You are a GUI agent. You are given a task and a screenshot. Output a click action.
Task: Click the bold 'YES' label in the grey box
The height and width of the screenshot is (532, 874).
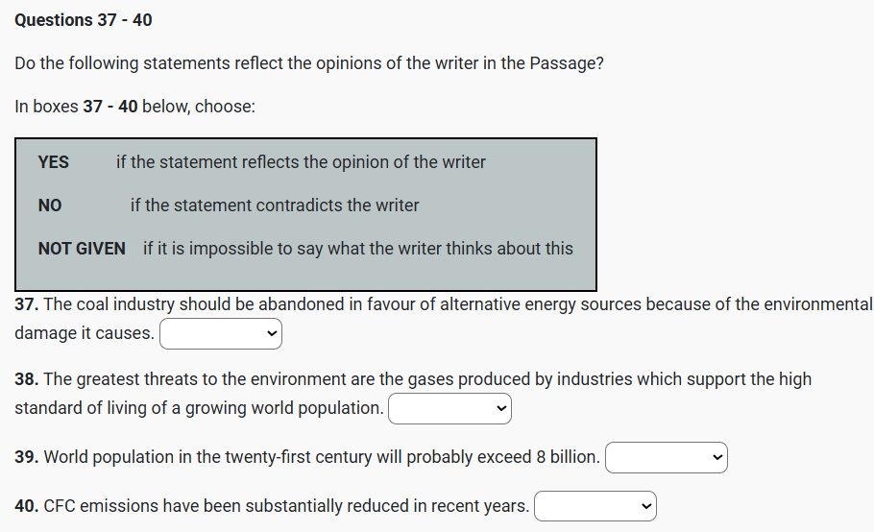pos(54,162)
